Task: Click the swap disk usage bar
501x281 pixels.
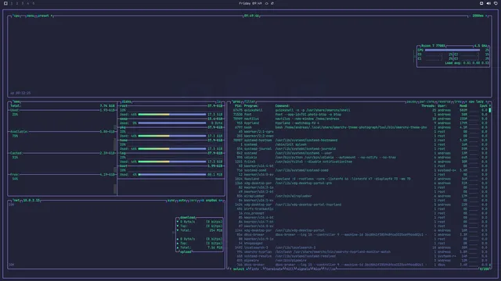Action: tap(172, 123)
